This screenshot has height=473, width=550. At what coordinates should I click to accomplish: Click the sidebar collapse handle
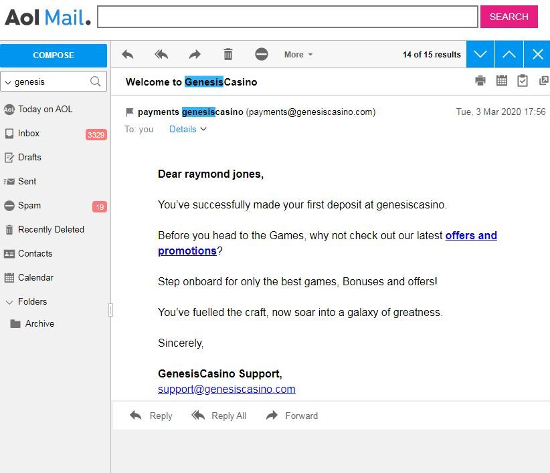click(110, 310)
